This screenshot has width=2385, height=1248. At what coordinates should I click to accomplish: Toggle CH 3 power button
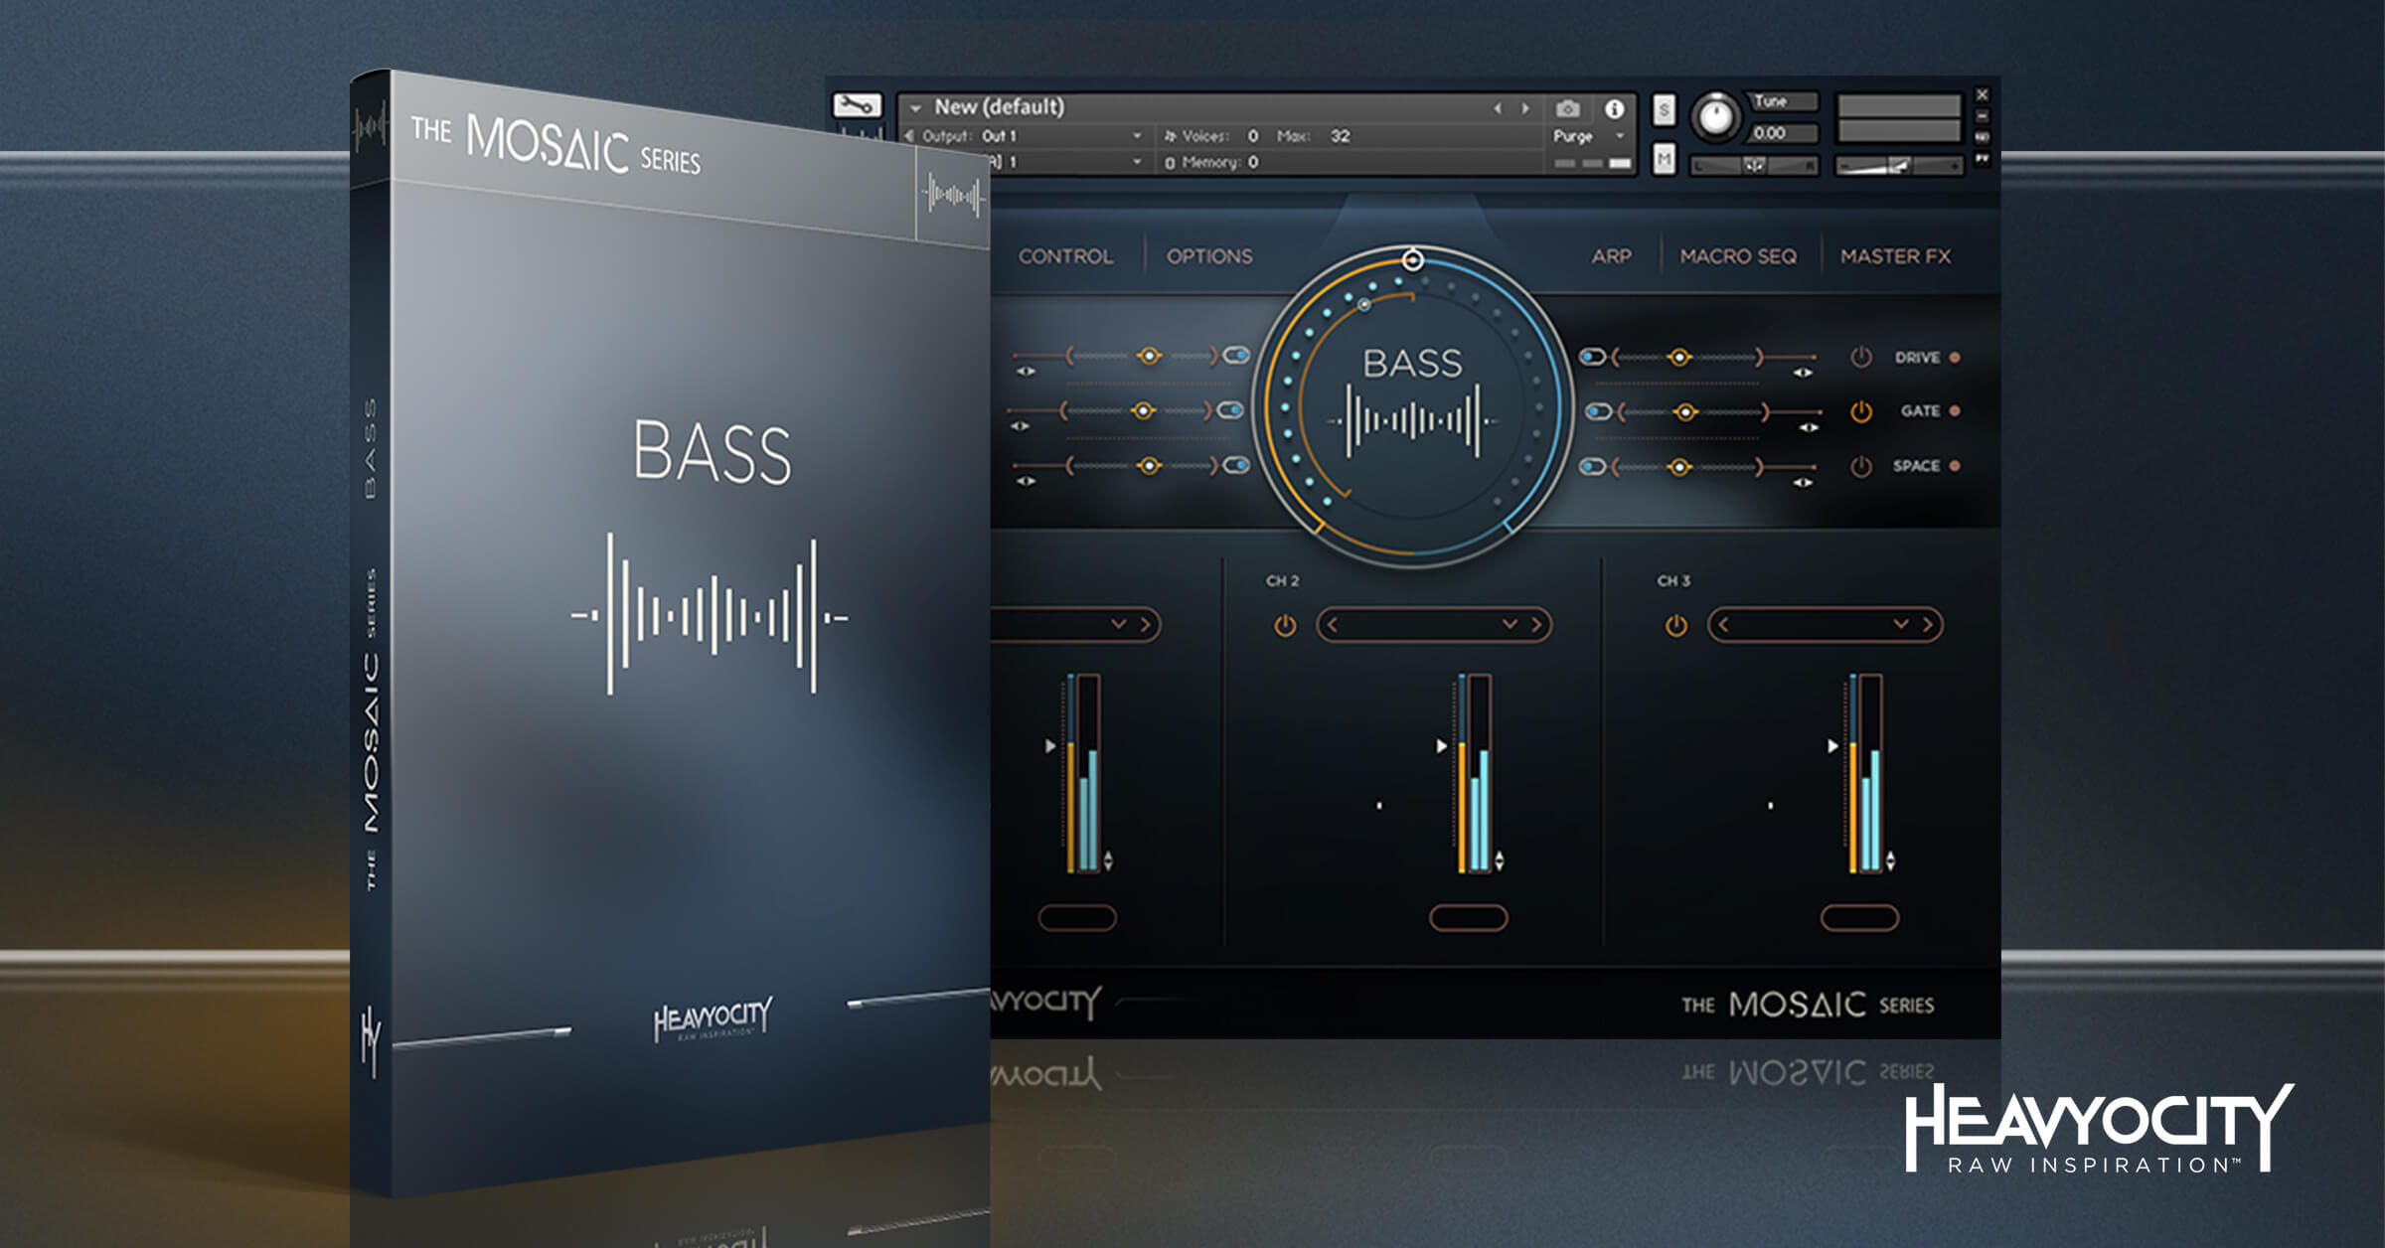point(1676,625)
